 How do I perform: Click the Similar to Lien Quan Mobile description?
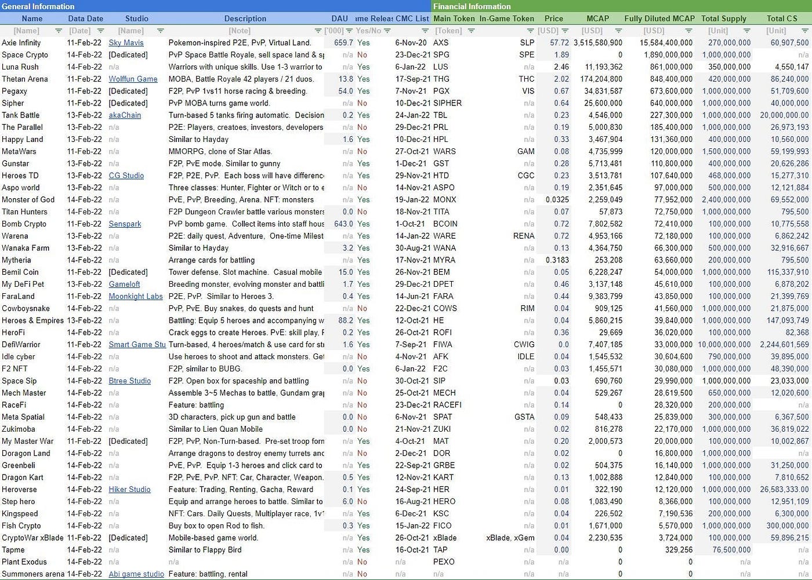tap(215, 429)
